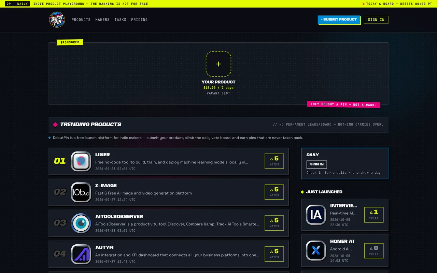Click the SPONSORED tag
437x273 pixels.
[x=70, y=42]
